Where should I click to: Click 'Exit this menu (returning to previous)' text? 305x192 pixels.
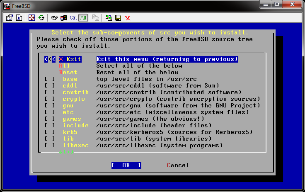[167, 59]
